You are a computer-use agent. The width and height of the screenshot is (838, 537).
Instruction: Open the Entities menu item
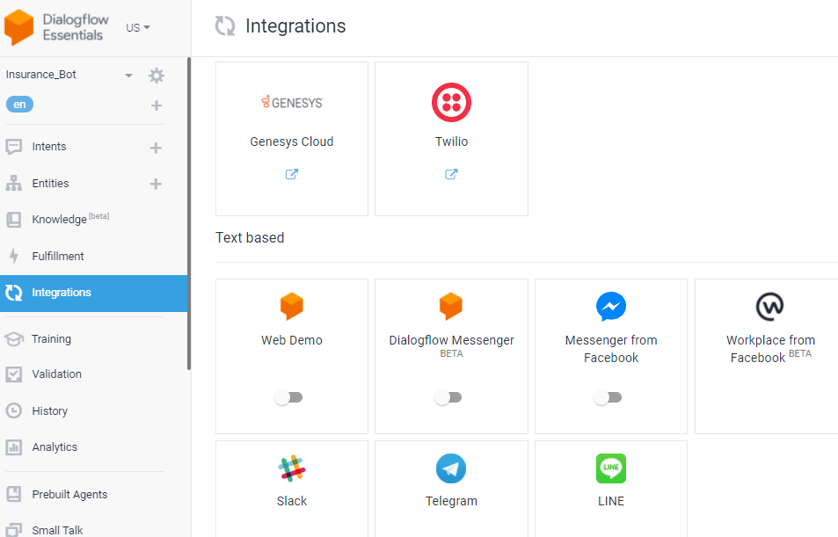50,184
